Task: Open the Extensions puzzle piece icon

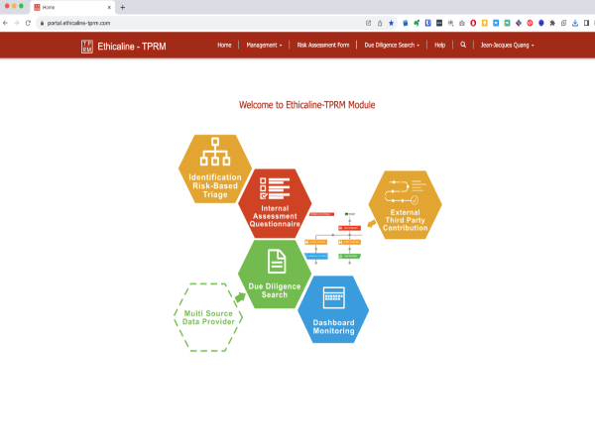Action: coord(552,23)
